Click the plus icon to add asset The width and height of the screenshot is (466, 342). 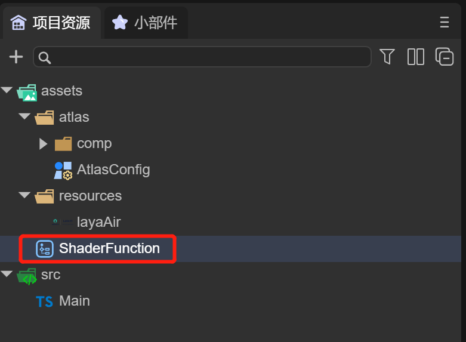tap(16, 57)
